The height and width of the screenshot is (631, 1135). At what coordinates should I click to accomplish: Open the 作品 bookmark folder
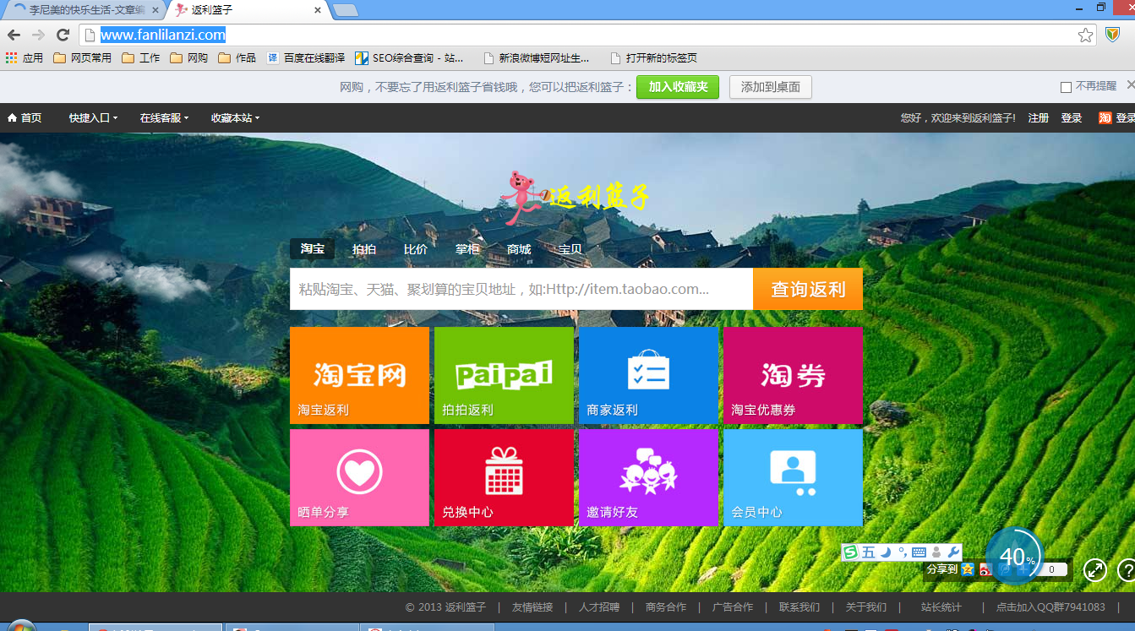point(237,58)
